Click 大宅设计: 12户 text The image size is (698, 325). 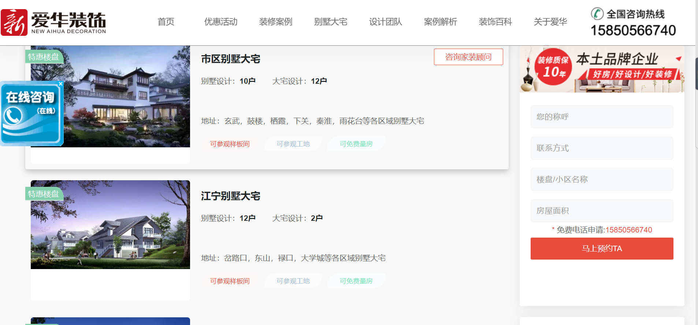pyautogui.click(x=300, y=81)
